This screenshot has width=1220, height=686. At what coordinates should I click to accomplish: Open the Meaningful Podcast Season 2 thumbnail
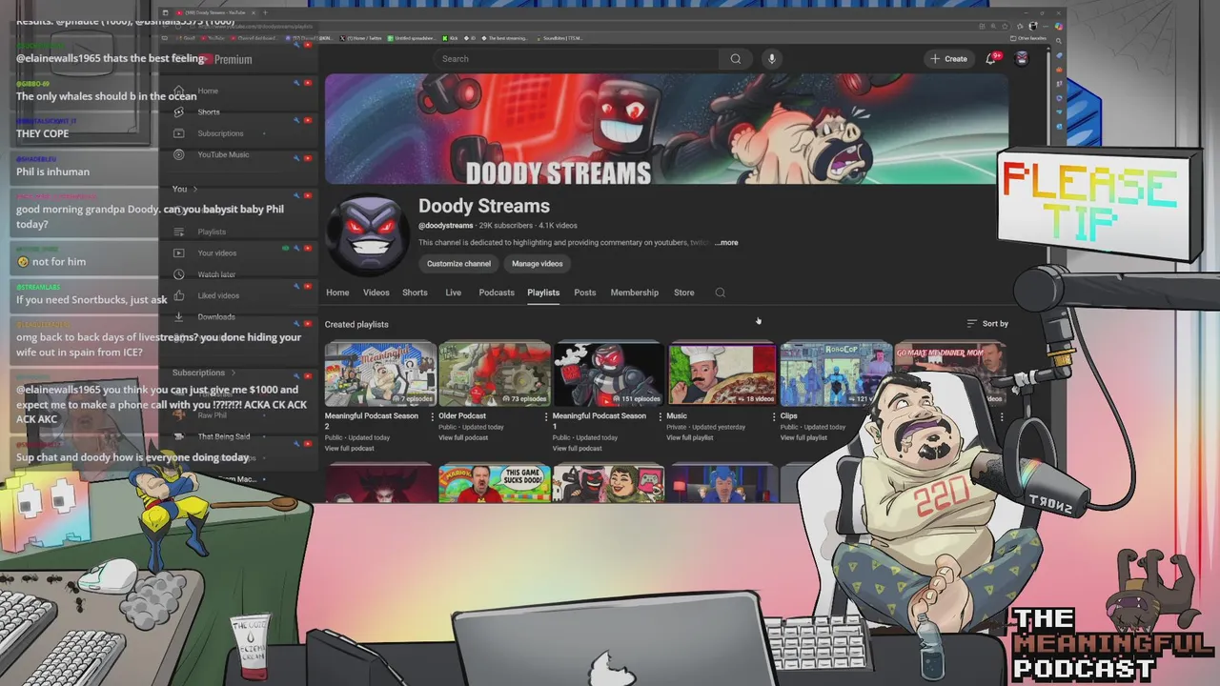point(380,375)
